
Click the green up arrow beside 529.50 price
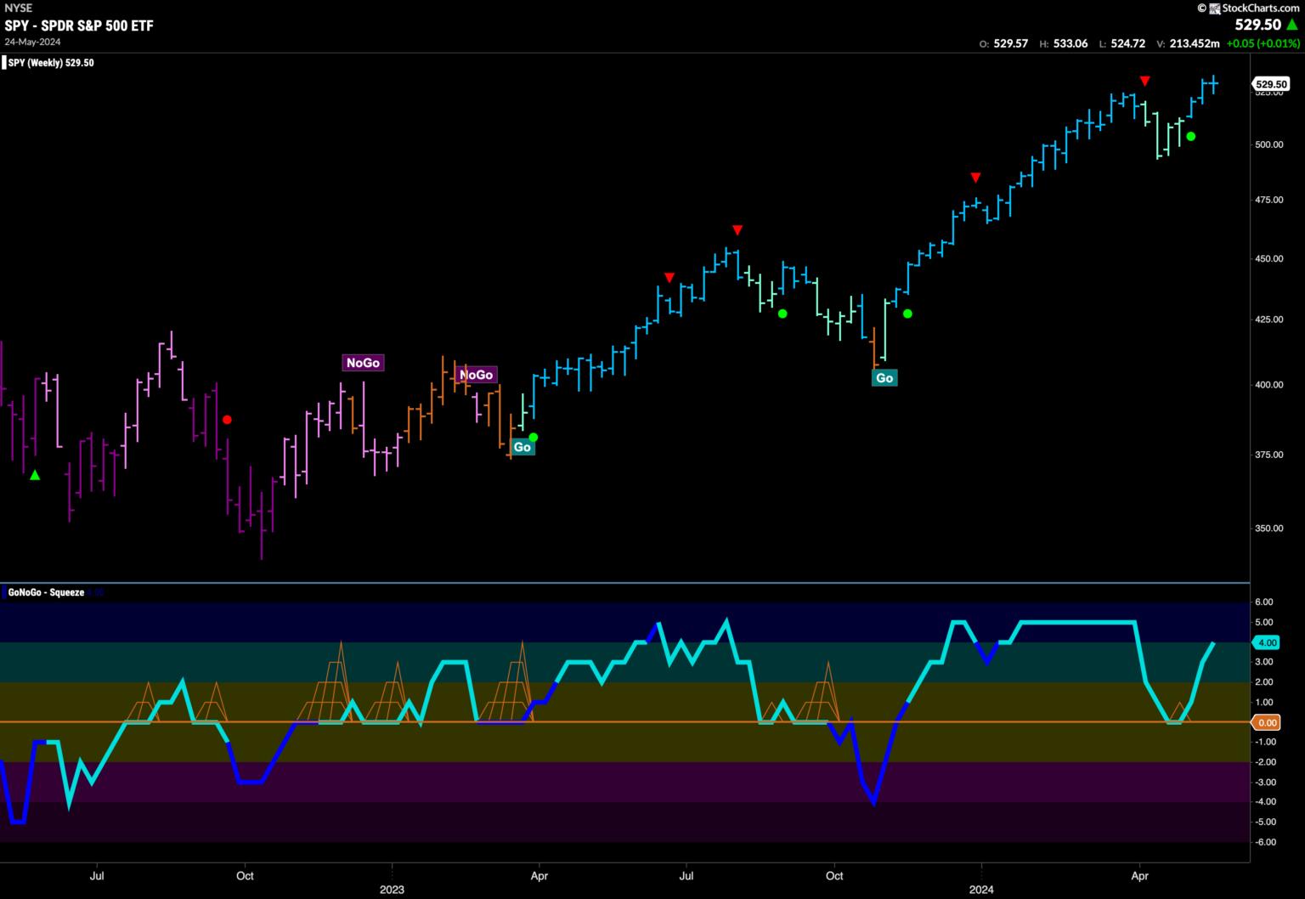click(1292, 25)
